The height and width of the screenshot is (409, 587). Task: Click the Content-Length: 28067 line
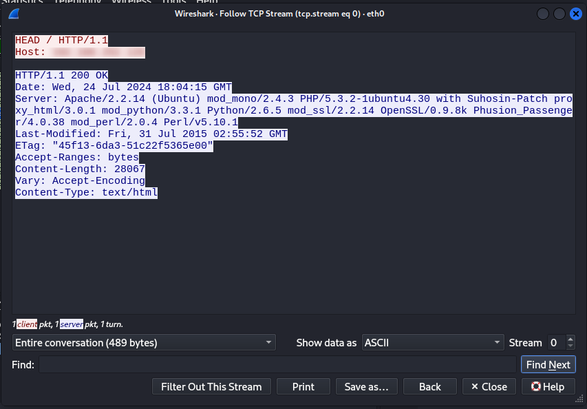(80, 169)
